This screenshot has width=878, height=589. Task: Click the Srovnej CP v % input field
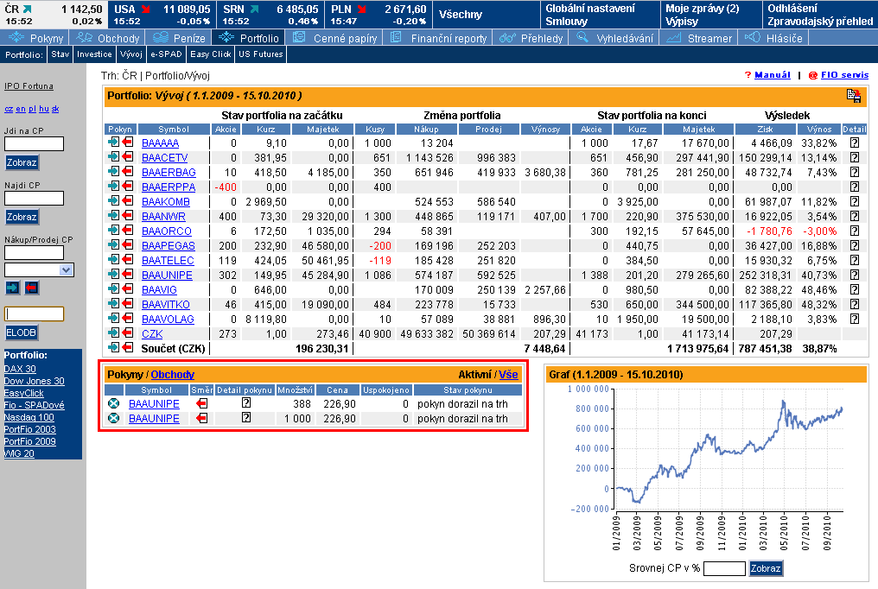pos(724,568)
